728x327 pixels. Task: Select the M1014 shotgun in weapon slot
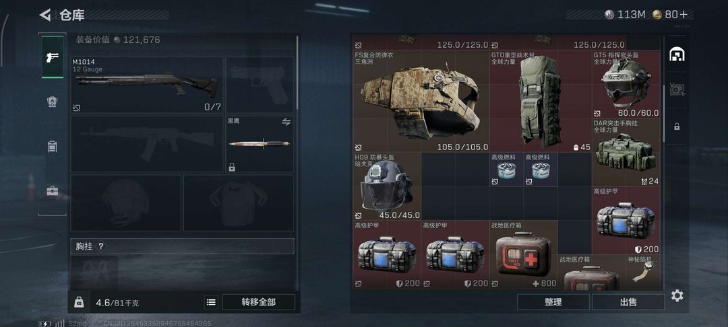point(147,85)
